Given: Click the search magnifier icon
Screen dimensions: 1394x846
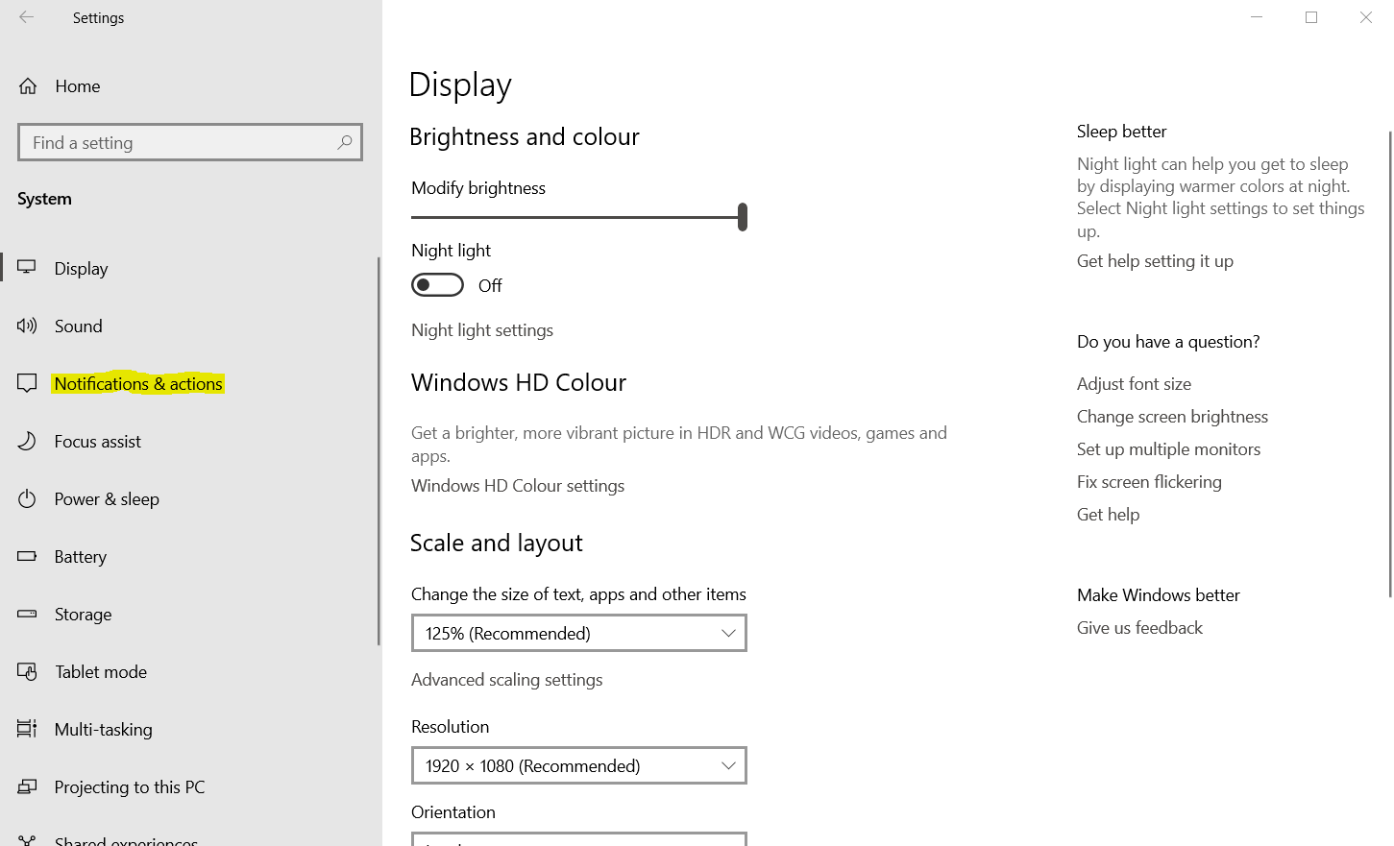Looking at the screenshot, I should (x=344, y=142).
